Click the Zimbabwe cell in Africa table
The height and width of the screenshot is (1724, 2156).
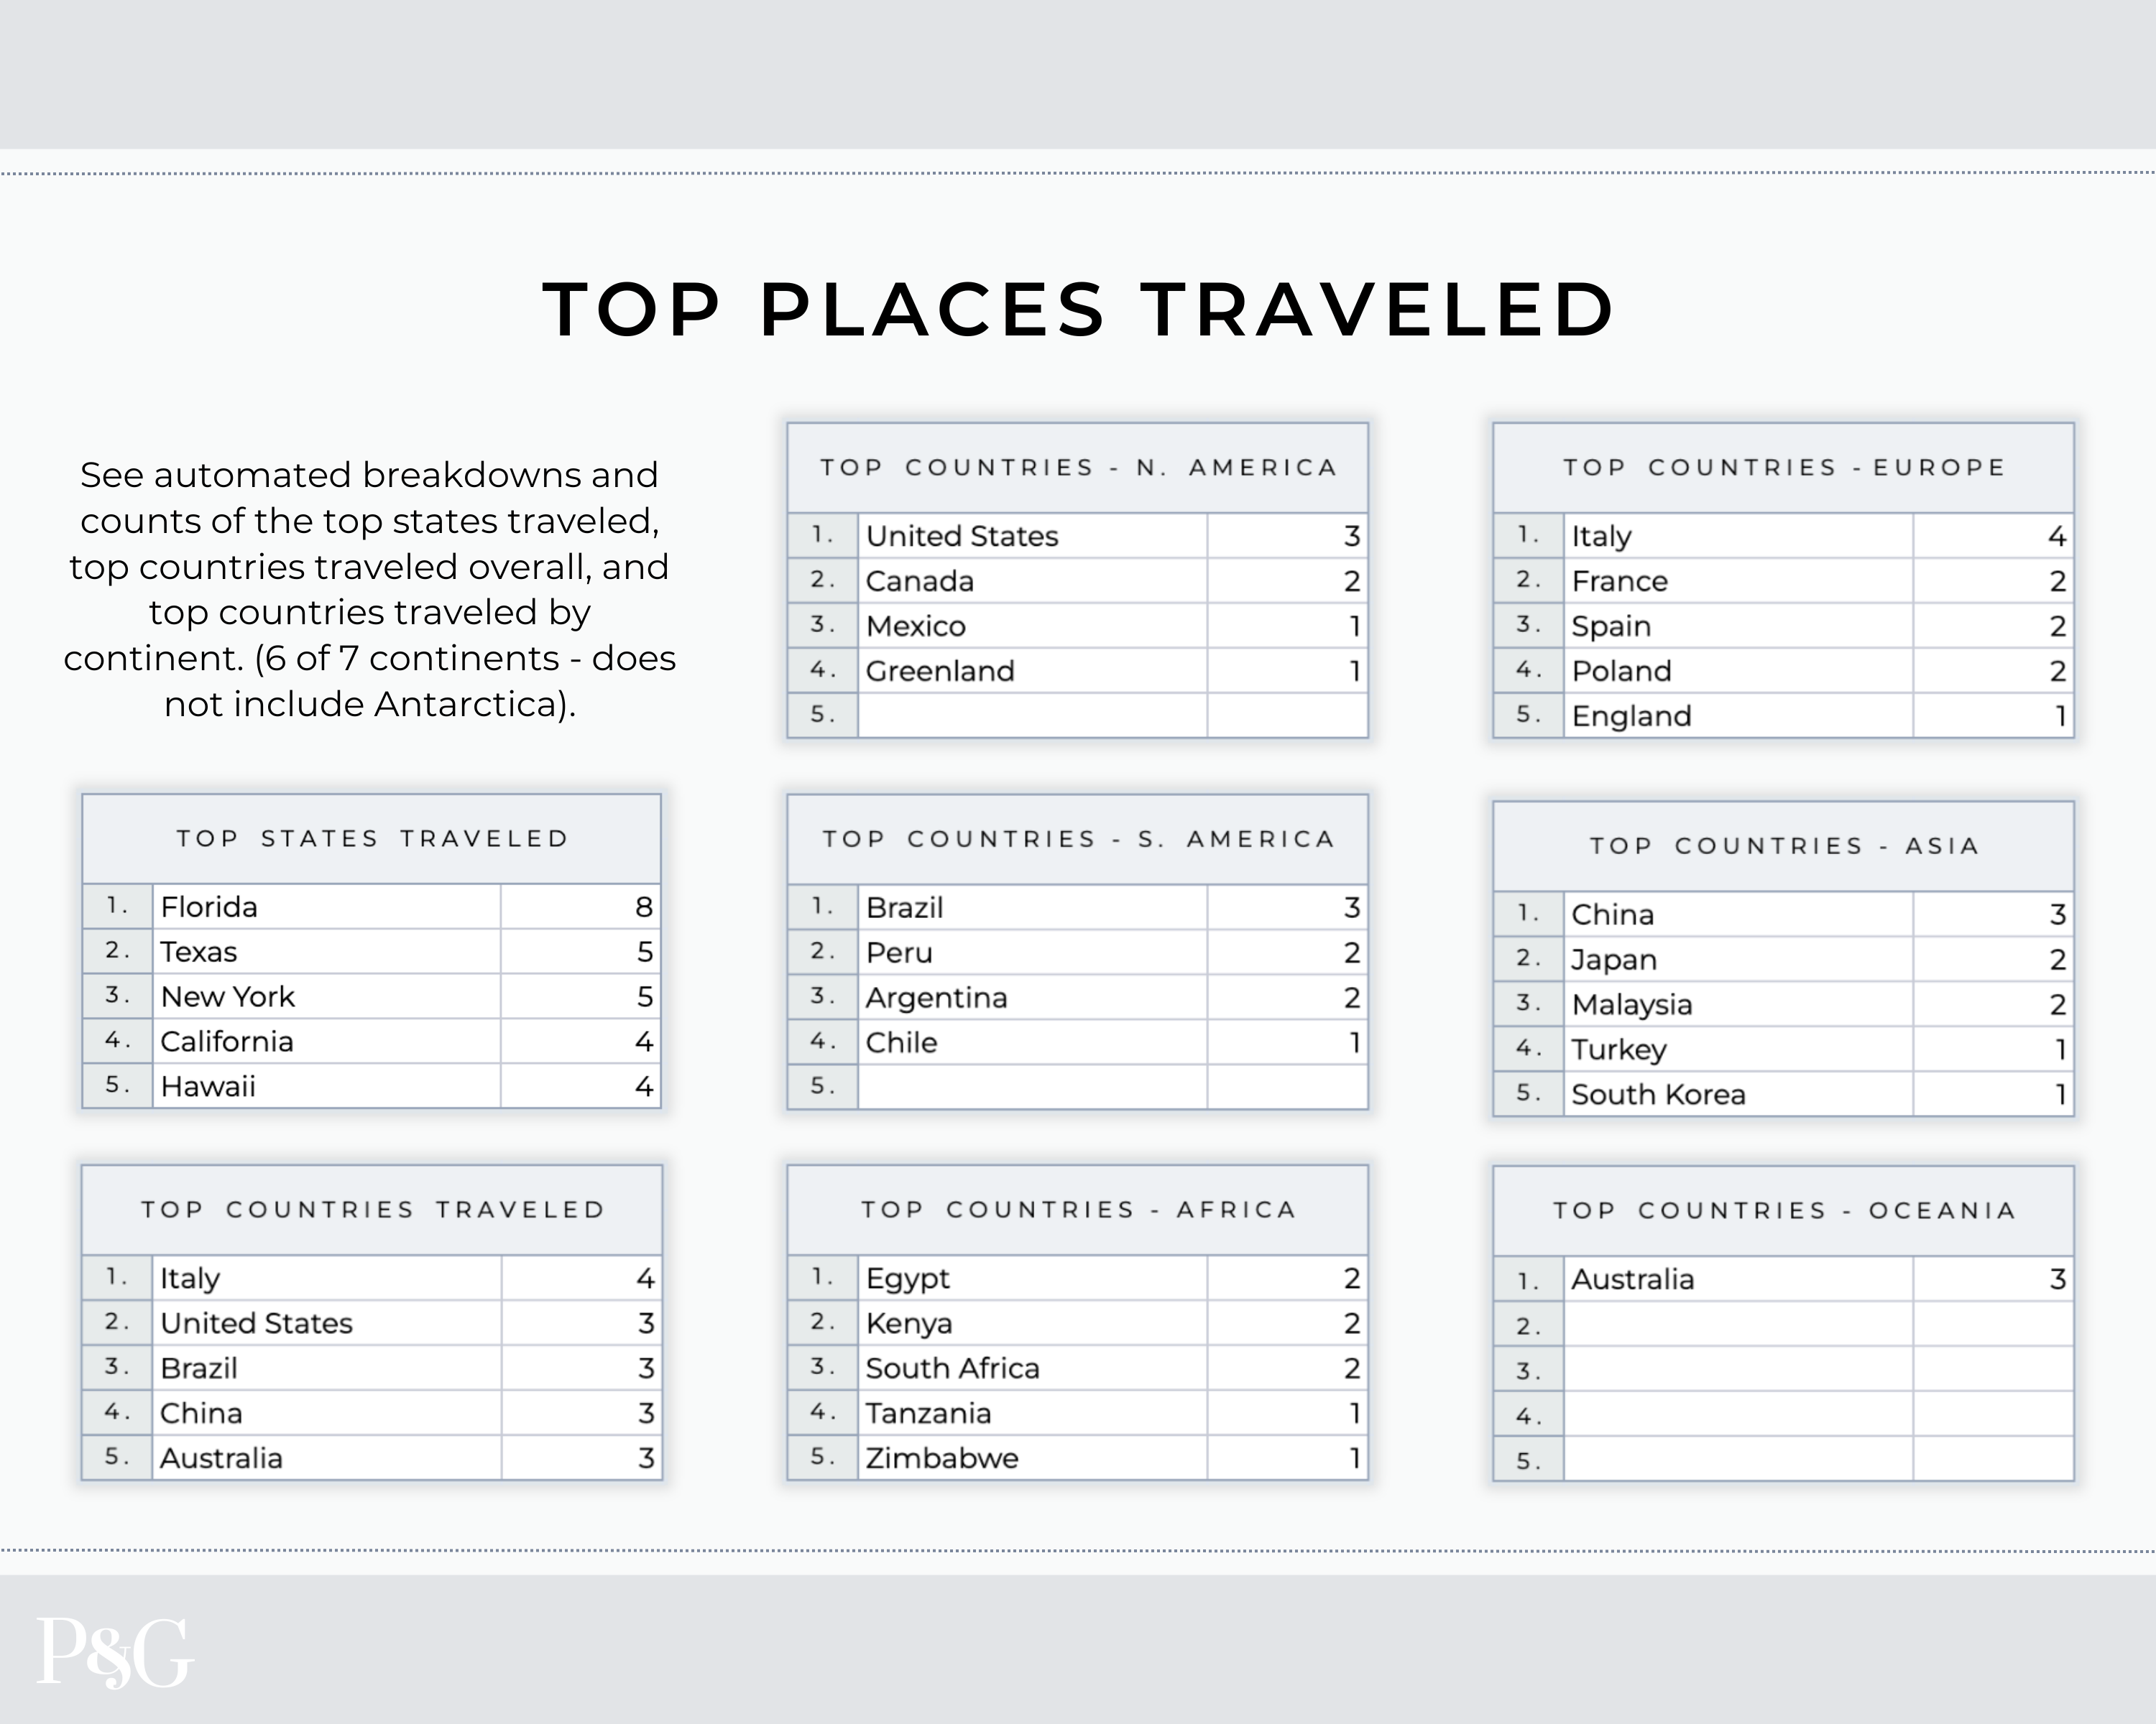pyautogui.click(x=1031, y=1458)
